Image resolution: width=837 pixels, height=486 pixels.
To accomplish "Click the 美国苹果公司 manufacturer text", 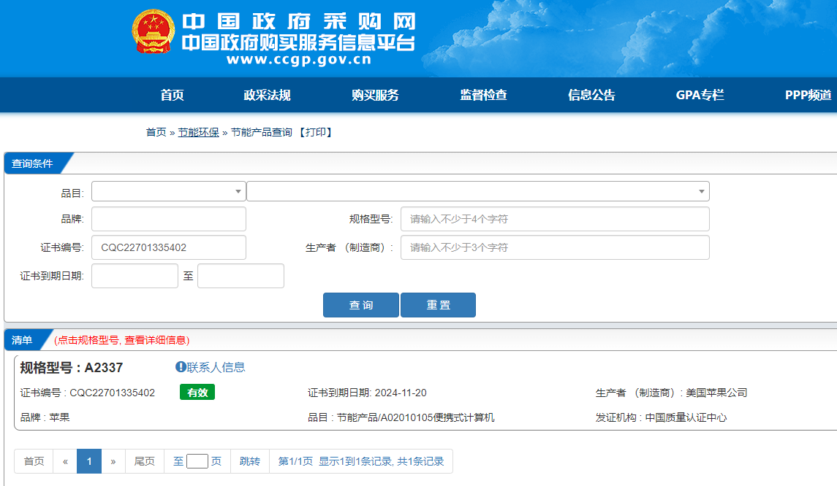I will coord(716,393).
